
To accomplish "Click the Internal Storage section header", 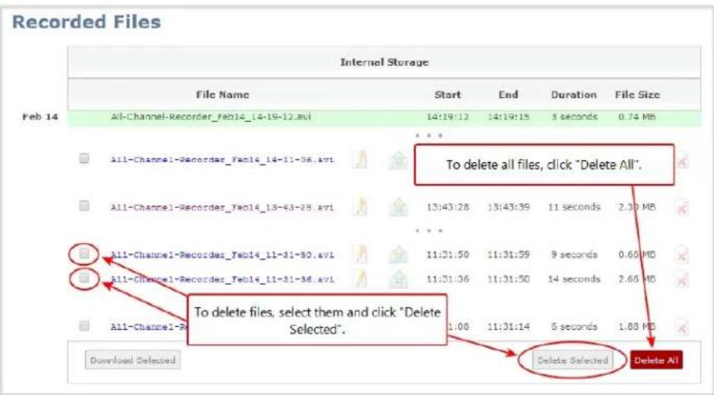I will tap(384, 62).
